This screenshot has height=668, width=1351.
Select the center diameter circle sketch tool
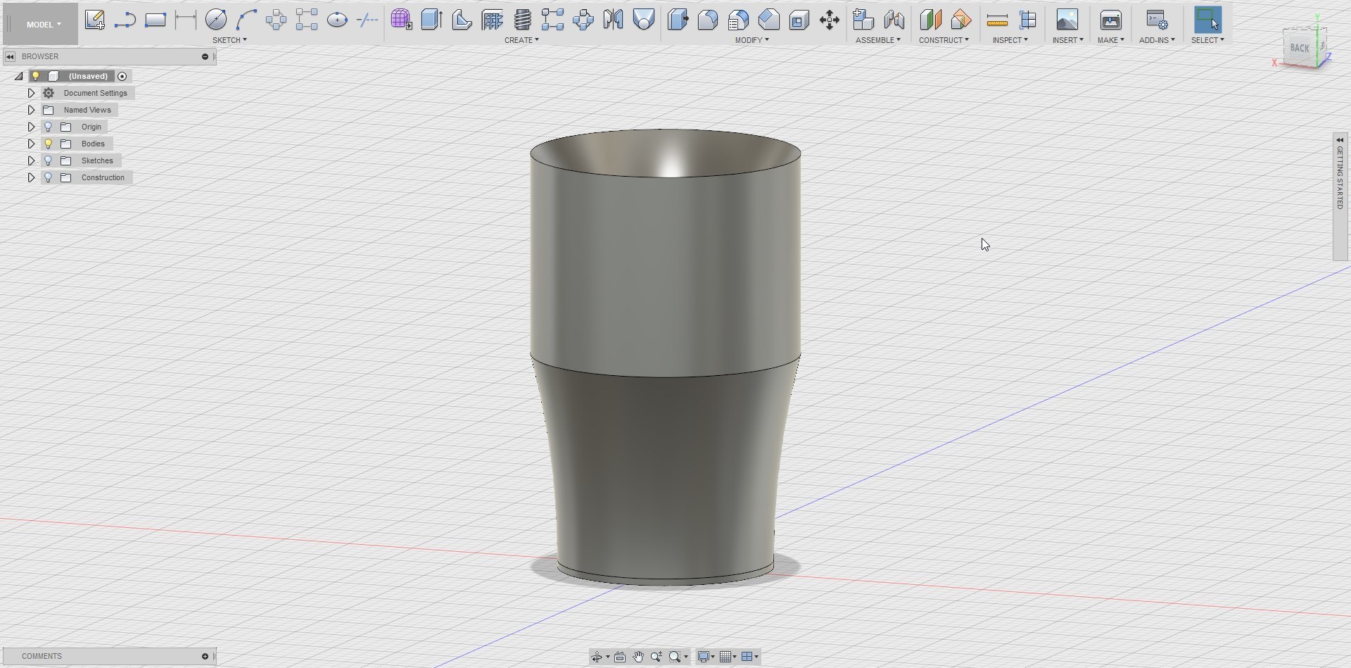(x=216, y=20)
